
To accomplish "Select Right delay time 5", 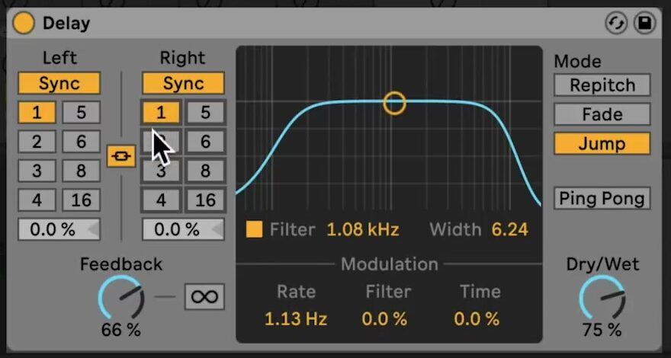I will pyautogui.click(x=205, y=113).
